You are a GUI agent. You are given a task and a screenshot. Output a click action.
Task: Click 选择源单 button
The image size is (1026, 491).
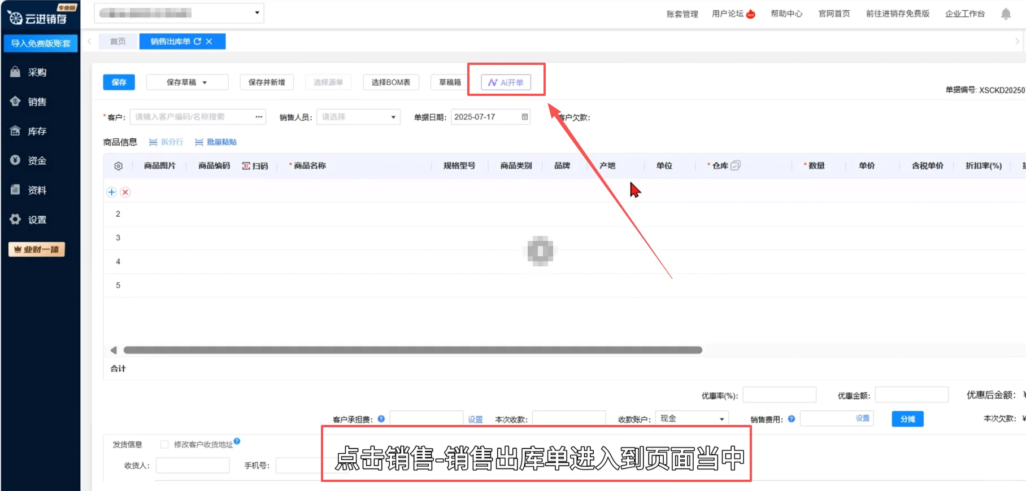click(x=328, y=82)
